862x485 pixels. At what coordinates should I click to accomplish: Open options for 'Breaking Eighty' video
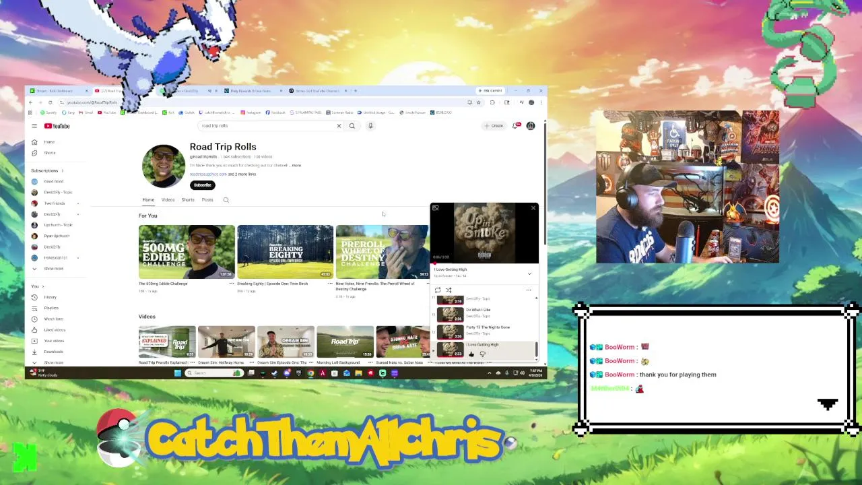(x=330, y=284)
